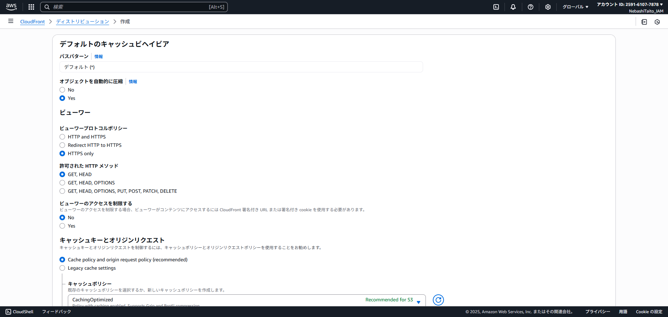Select Redirect HTTP to HTTPS policy
The image size is (668, 317).
point(63,145)
